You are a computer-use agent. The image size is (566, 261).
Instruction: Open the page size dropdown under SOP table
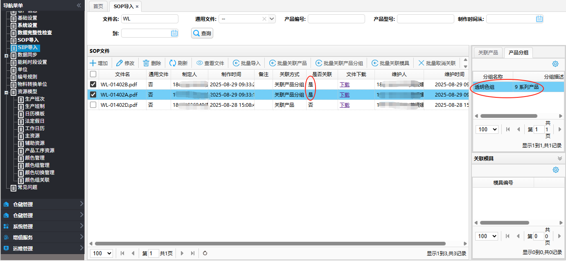(x=101, y=253)
